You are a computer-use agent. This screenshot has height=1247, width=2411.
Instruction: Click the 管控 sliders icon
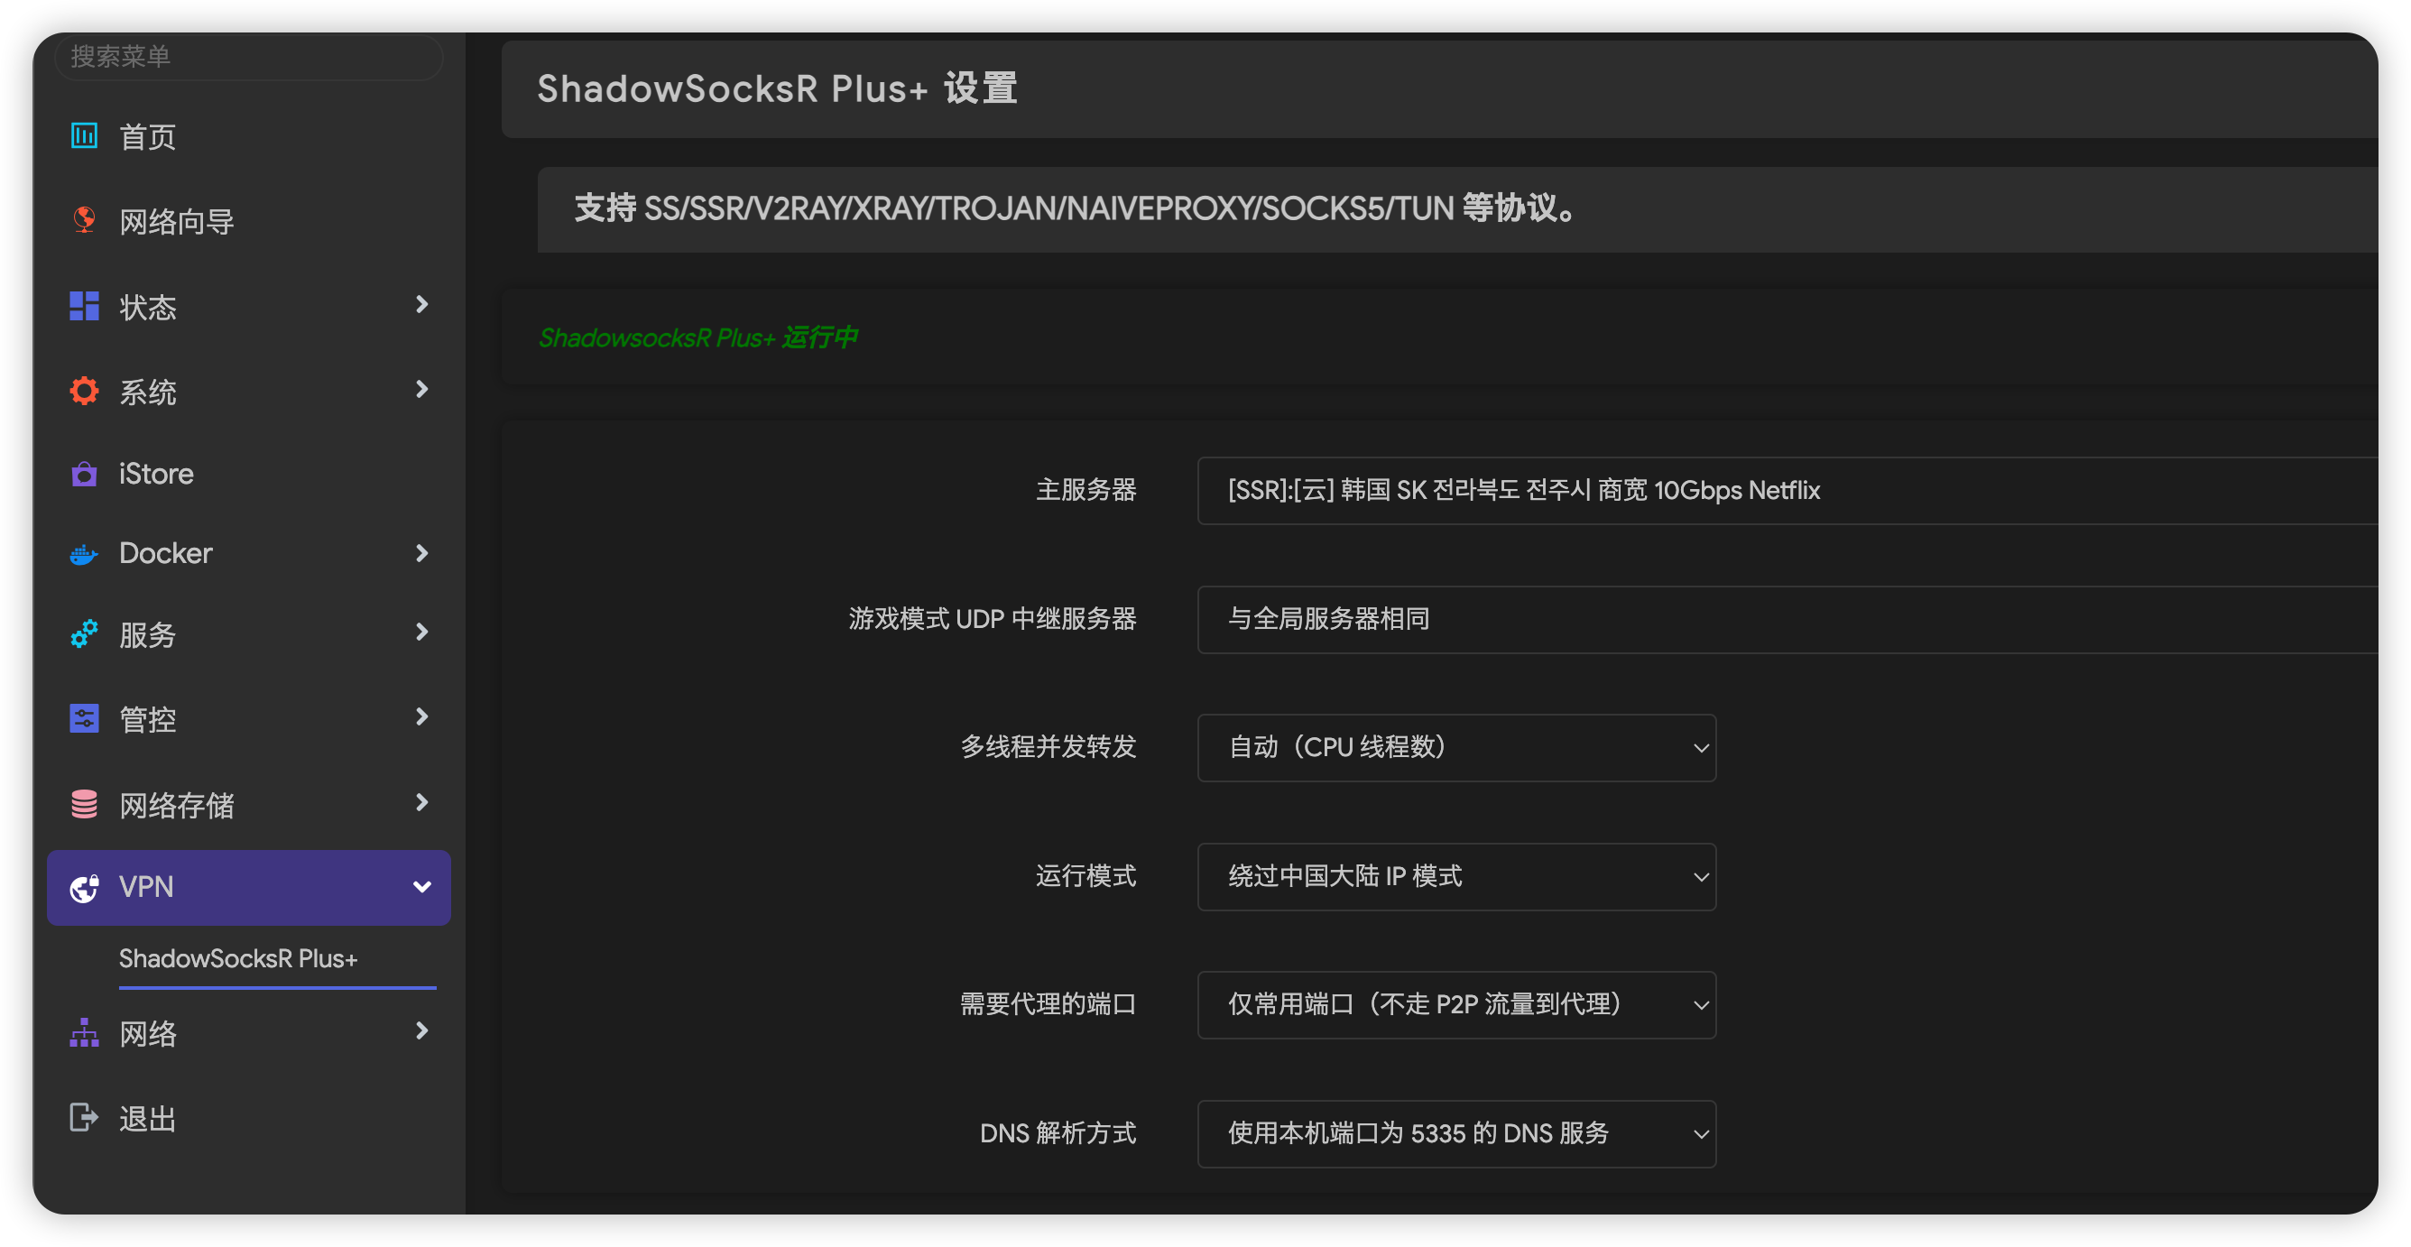[x=84, y=719]
